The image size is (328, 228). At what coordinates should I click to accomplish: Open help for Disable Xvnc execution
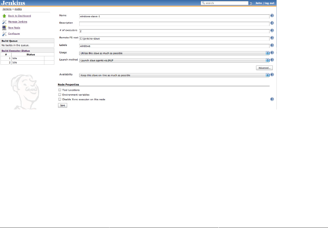click(272, 99)
